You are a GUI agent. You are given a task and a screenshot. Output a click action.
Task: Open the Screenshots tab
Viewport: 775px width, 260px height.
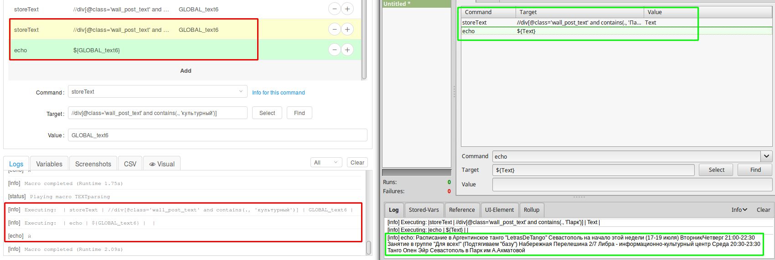coord(93,164)
